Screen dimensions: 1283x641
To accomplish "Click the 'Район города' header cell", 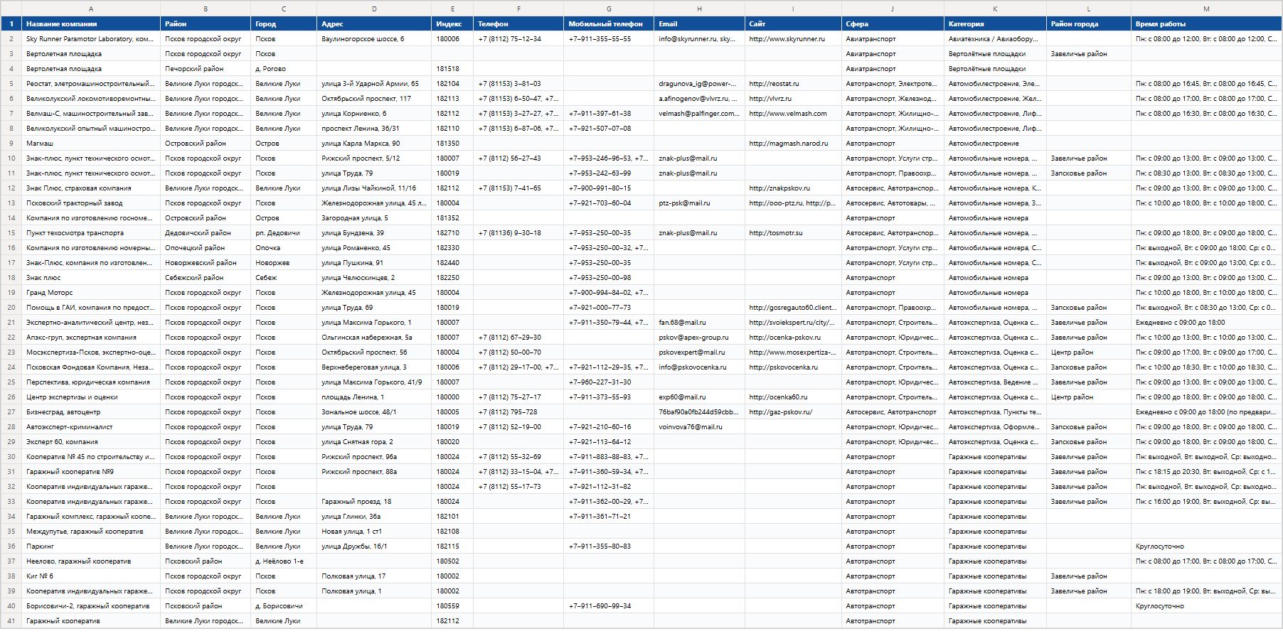I will pyautogui.click(x=1089, y=24).
